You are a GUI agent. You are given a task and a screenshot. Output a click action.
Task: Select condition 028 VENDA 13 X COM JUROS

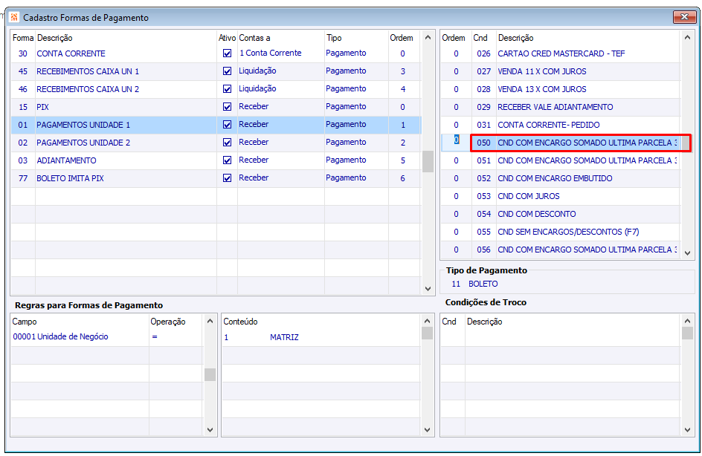(x=561, y=89)
